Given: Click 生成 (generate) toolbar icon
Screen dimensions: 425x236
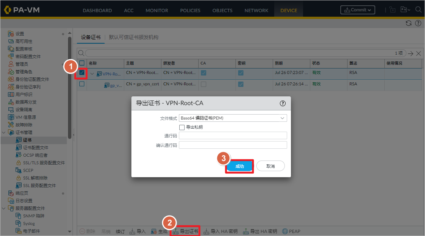Looking at the screenshot, I should tap(154, 231).
